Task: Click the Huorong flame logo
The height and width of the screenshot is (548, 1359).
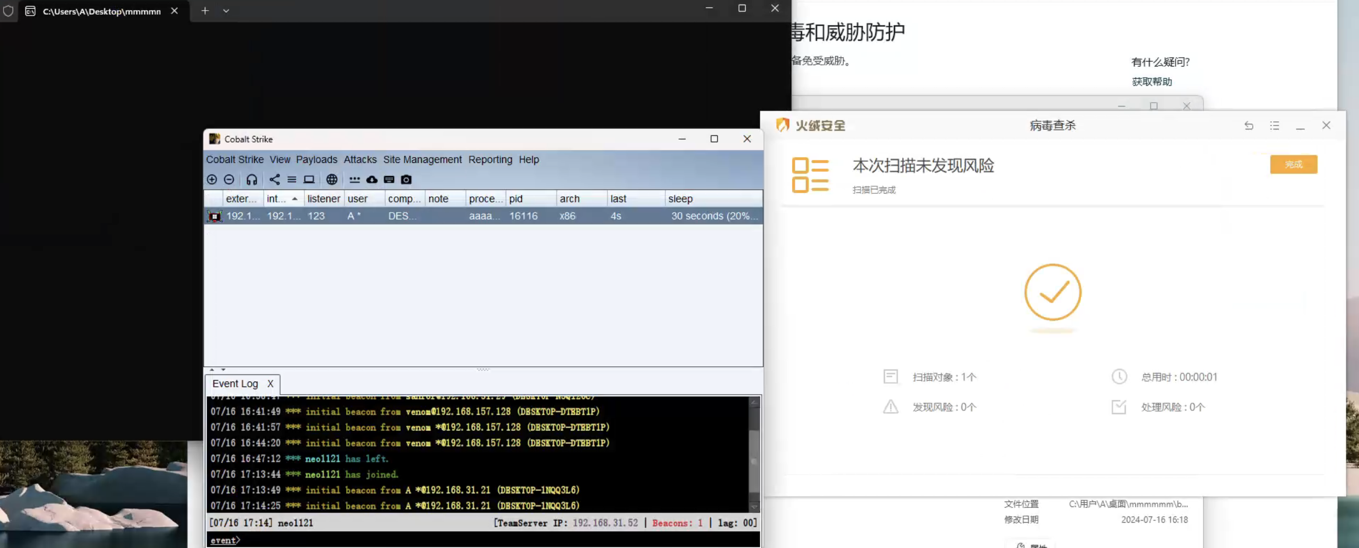Action: [x=782, y=125]
